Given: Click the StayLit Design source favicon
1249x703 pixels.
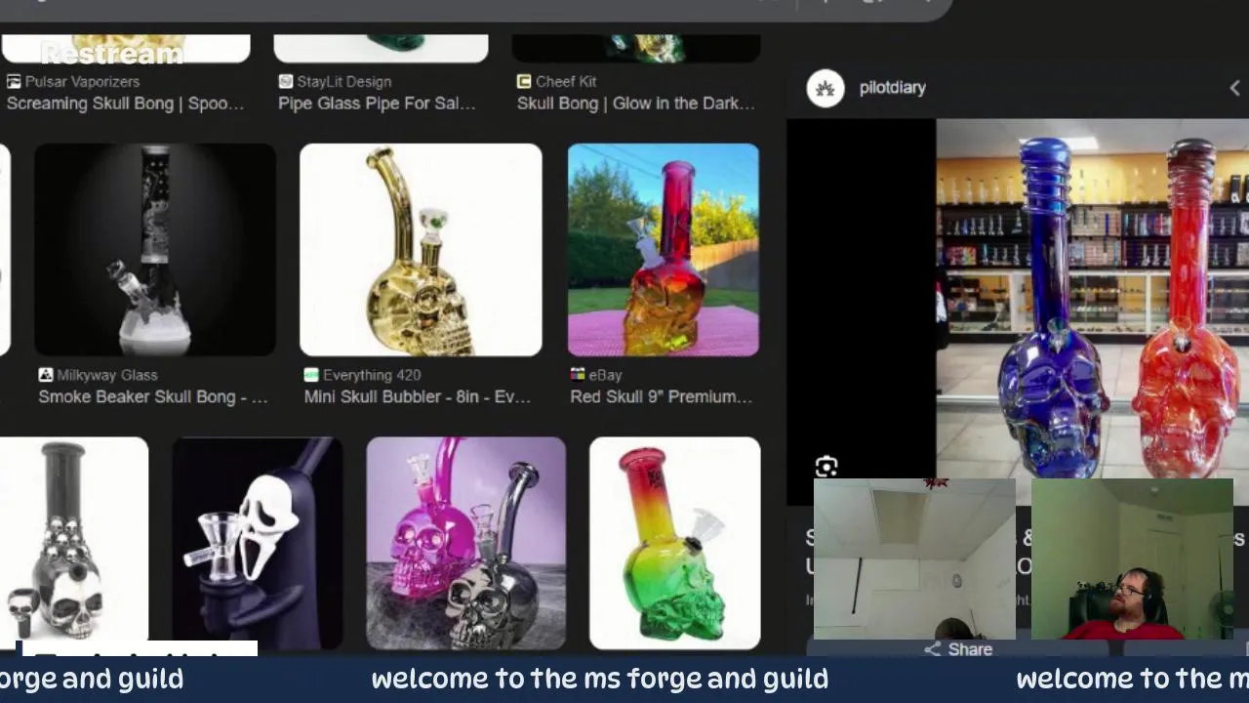Looking at the screenshot, I should (x=285, y=82).
